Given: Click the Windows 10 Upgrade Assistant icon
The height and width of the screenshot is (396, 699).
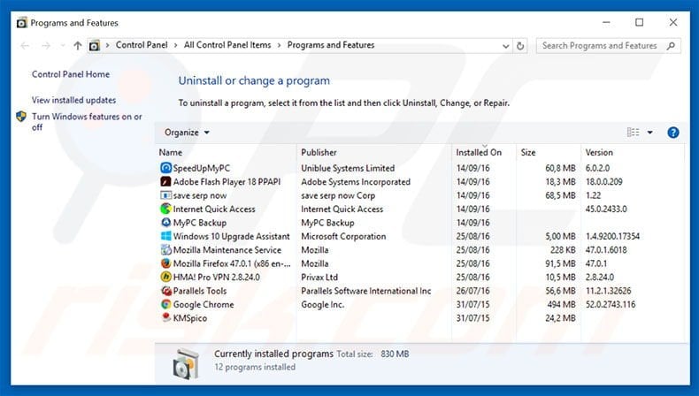Looking at the screenshot, I should [165, 236].
